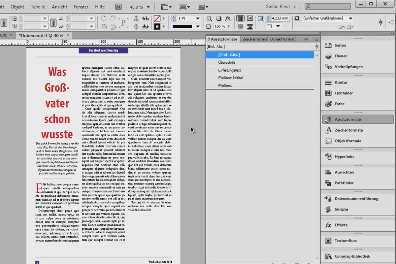The image size is (396, 264).
Task: Open the Objekt menu
Action: (x=17, y=7)
